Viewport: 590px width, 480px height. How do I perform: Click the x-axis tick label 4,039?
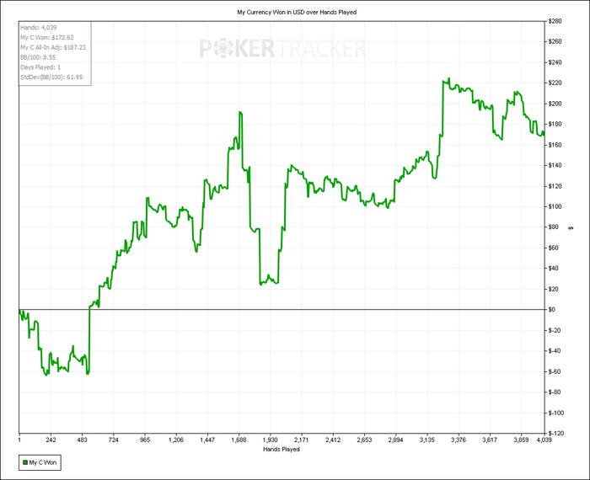544,440
